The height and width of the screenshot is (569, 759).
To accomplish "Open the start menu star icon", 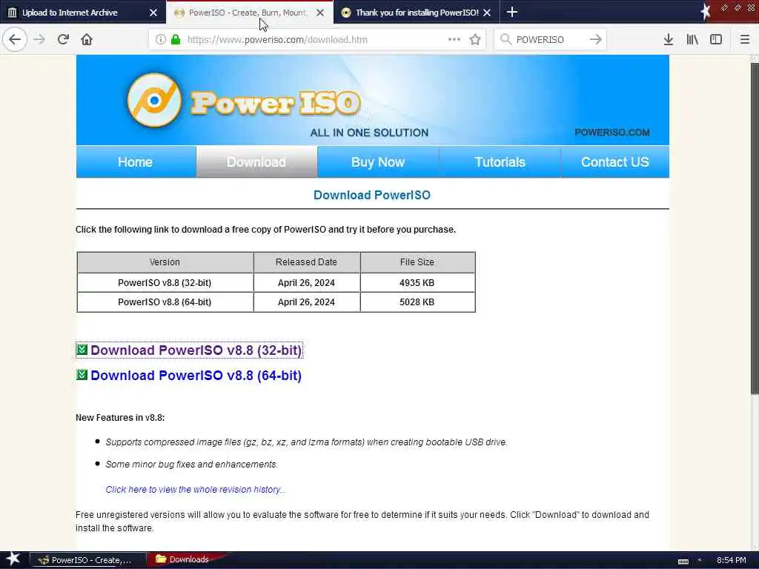I will click(13, 559).
